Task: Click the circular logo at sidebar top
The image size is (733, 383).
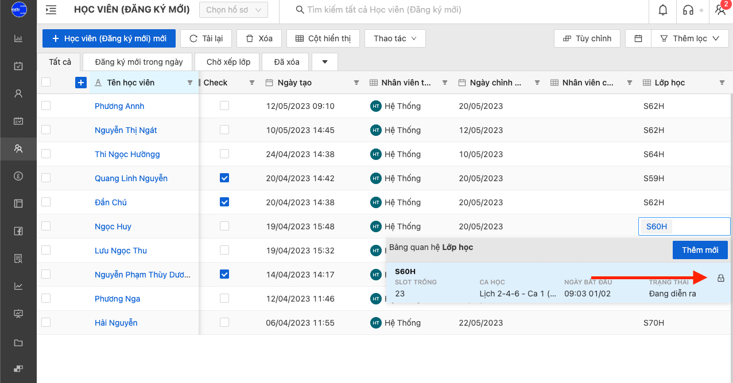Action: point(19,10)
